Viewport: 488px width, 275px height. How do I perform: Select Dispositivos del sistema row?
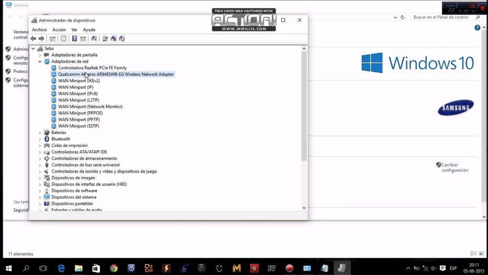74,197
